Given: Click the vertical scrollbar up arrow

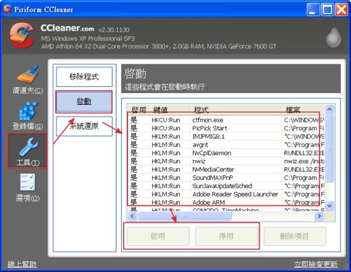Looking at the screenshot, I should coord(329,109).
